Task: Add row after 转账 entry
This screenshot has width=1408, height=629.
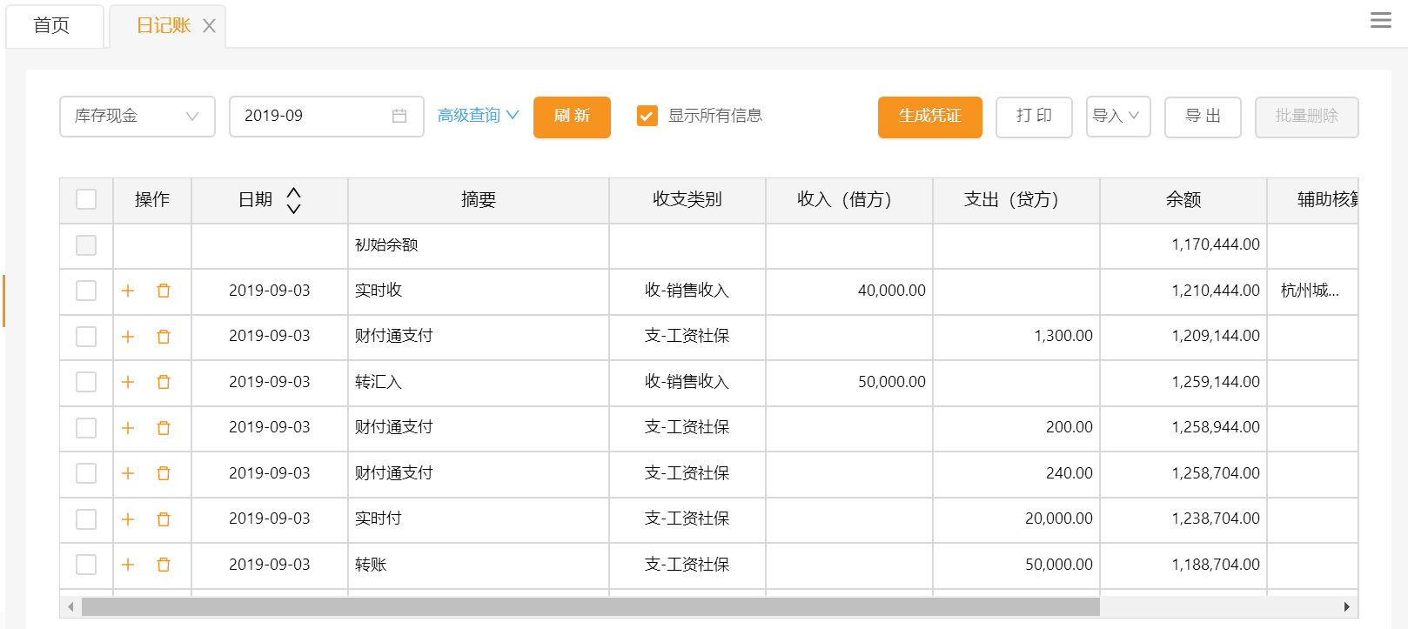Action: [128, 565]
